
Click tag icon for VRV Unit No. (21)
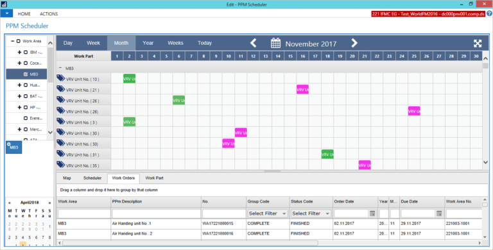coord(61,89)
